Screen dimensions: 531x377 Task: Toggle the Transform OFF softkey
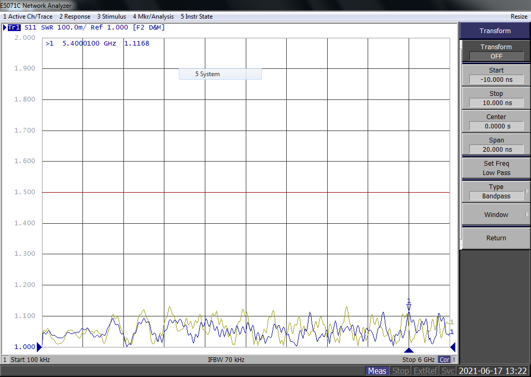496,51
